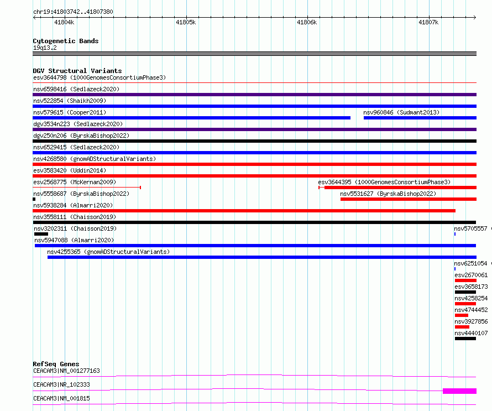
Task: Open the nsv5531627 ByrskaBishop2022 variant
Action: [x=409, y=199]
